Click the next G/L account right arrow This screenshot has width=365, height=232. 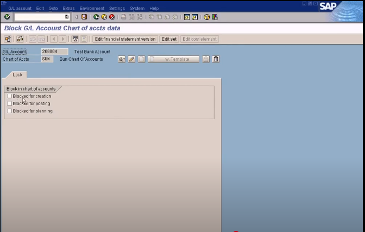[x=62, y=39]
